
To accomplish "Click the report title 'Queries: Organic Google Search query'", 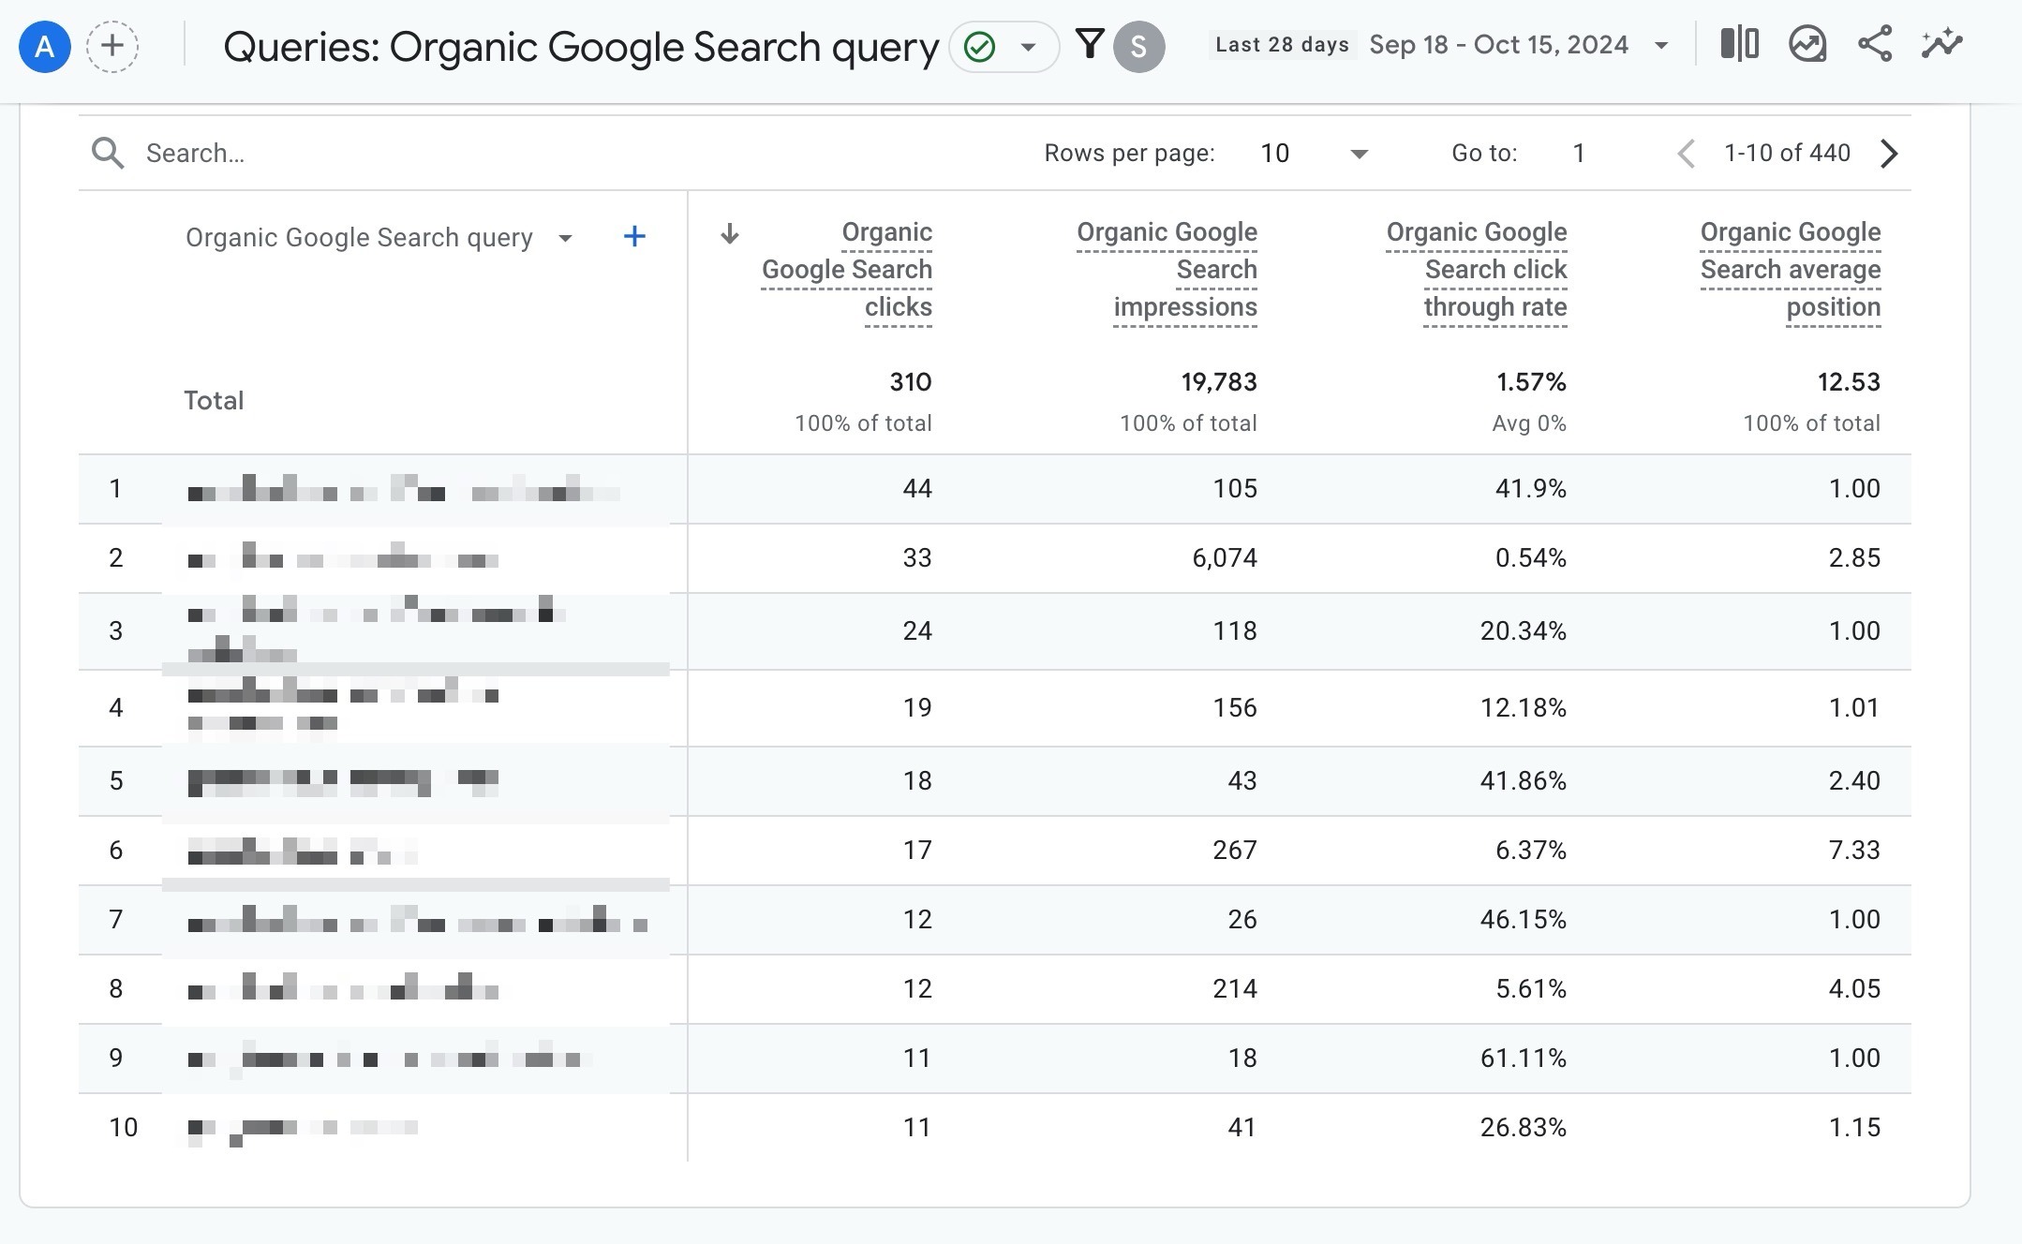I will 581,47.
